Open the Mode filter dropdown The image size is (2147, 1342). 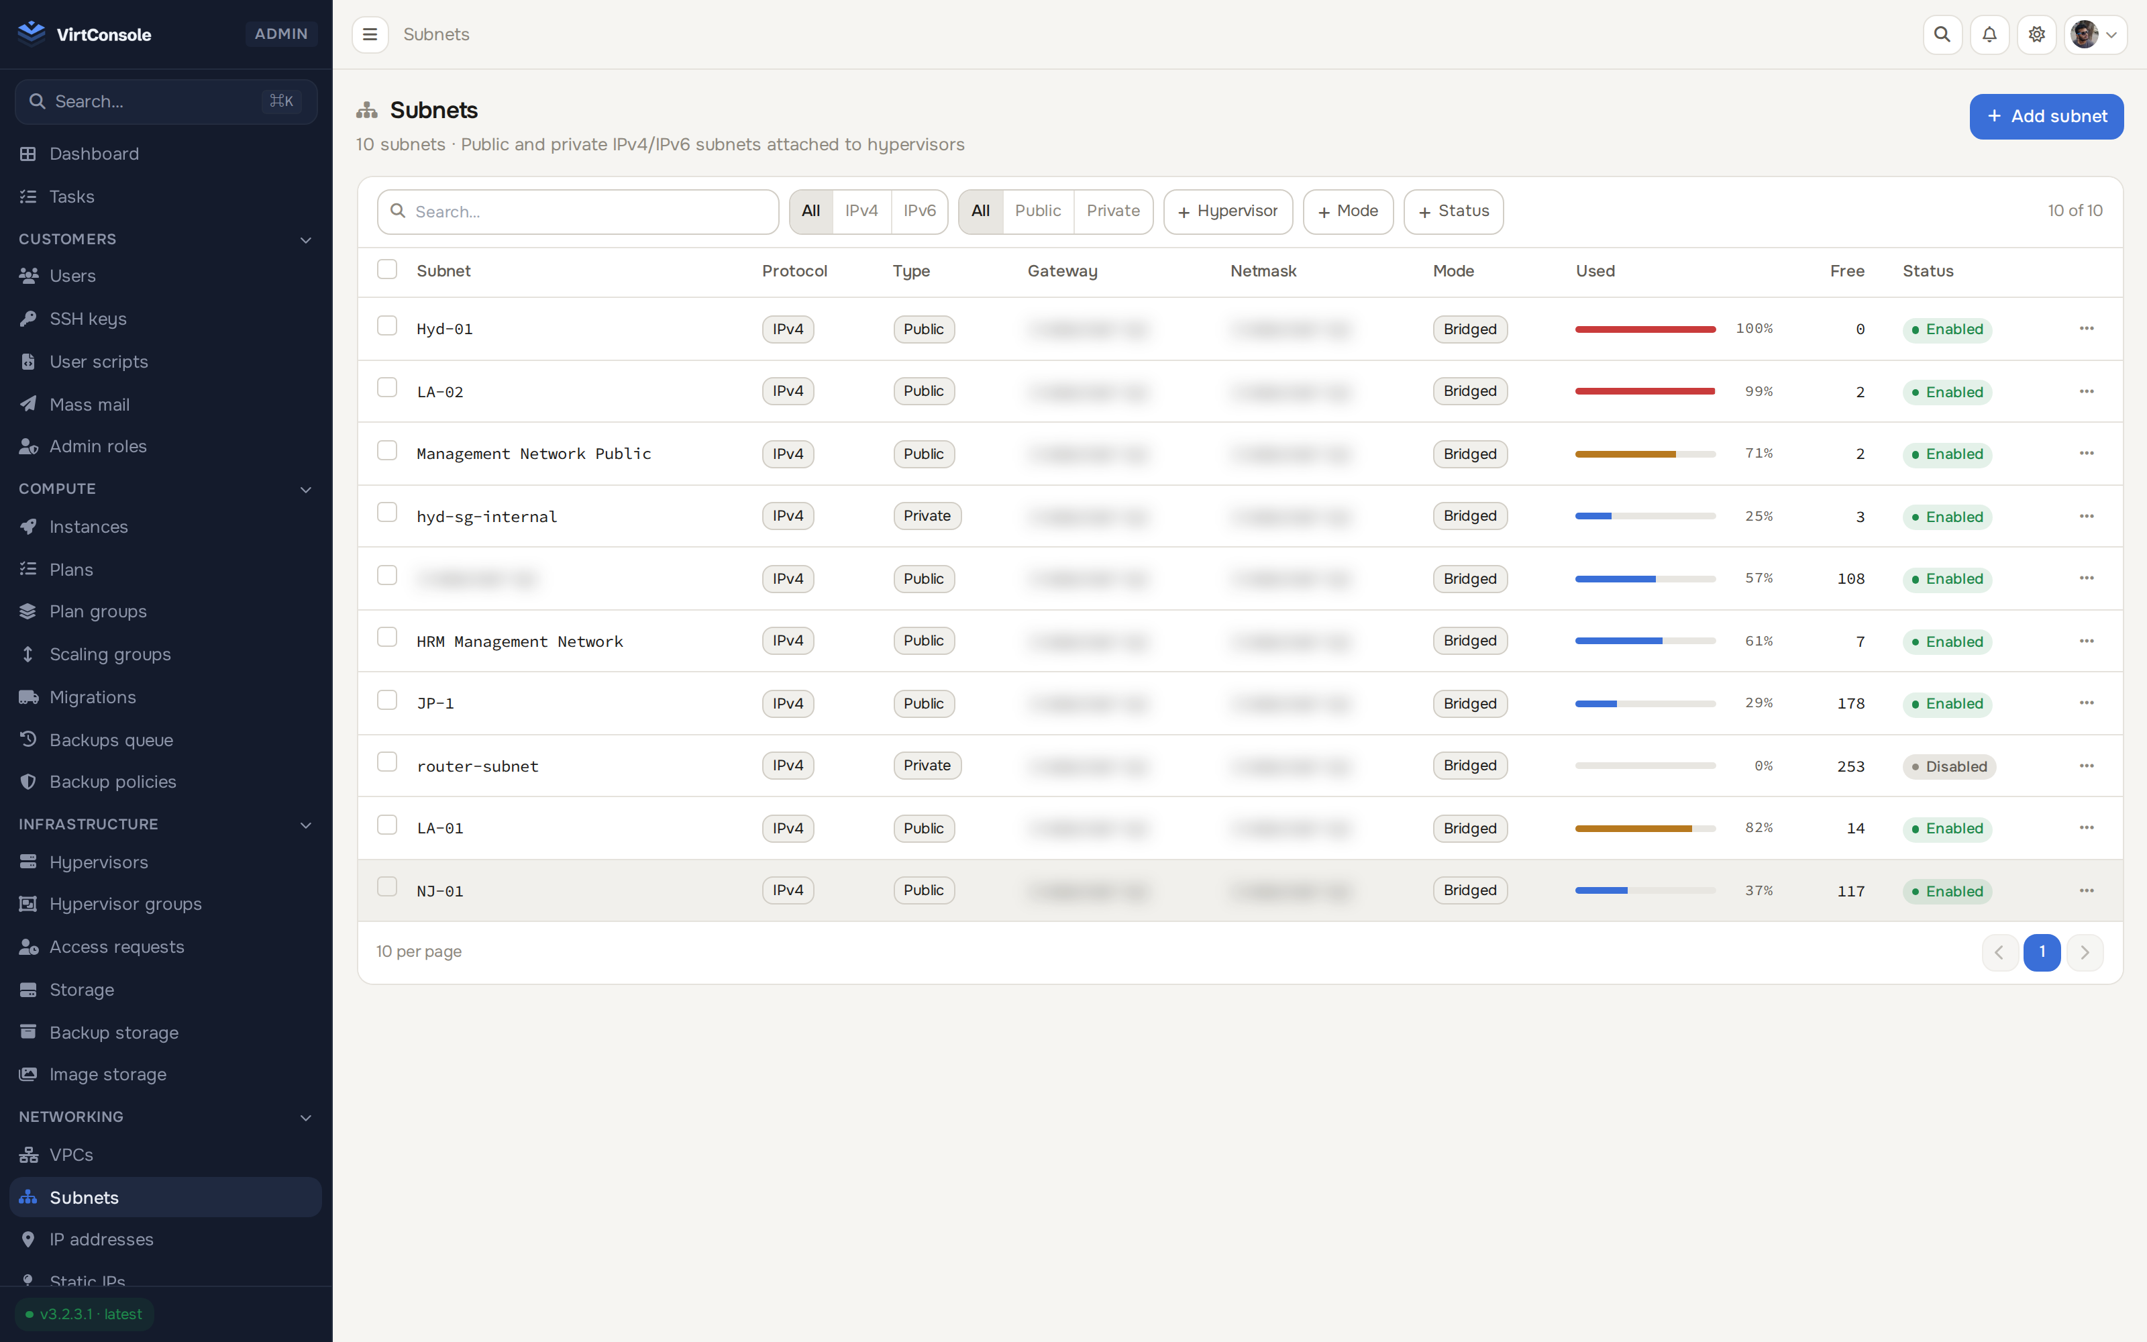(x=1348, y=211)
